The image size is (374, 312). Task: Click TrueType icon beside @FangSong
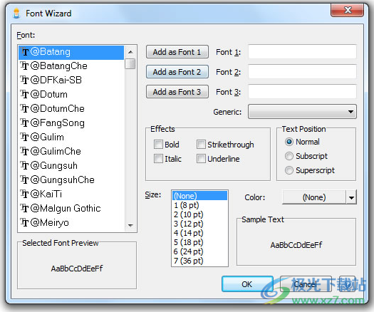pyautogui.click(x=24, y=123)
